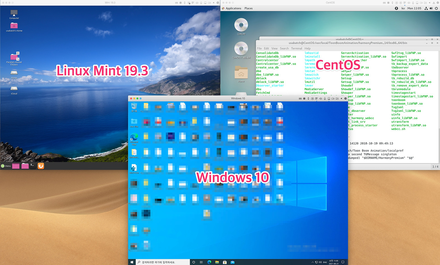Click 'create_usa_db' in the terminal listing
This screenshot has width=440, height=265.
coord(267,68)
